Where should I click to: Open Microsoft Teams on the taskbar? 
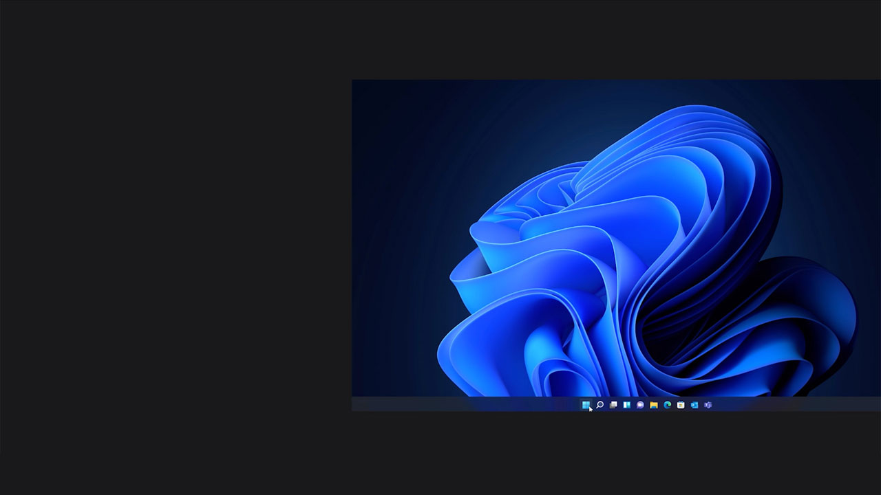coord(708,405)
